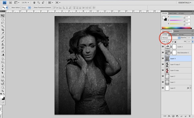Open the Auto-Select Group dropdown

(26, 7)
